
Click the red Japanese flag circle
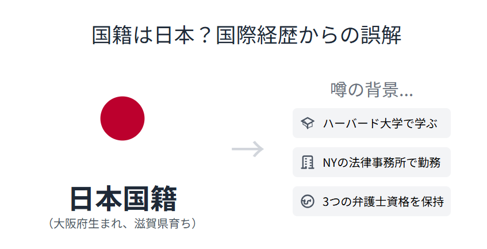(x=122, y=118)
